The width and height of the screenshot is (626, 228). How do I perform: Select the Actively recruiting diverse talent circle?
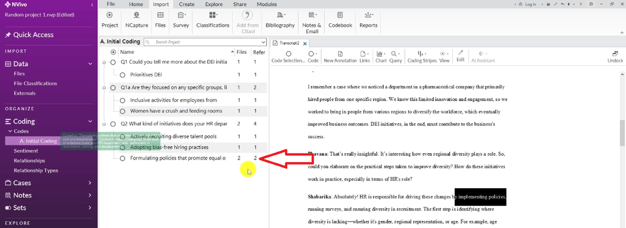[x=122, y=136]
